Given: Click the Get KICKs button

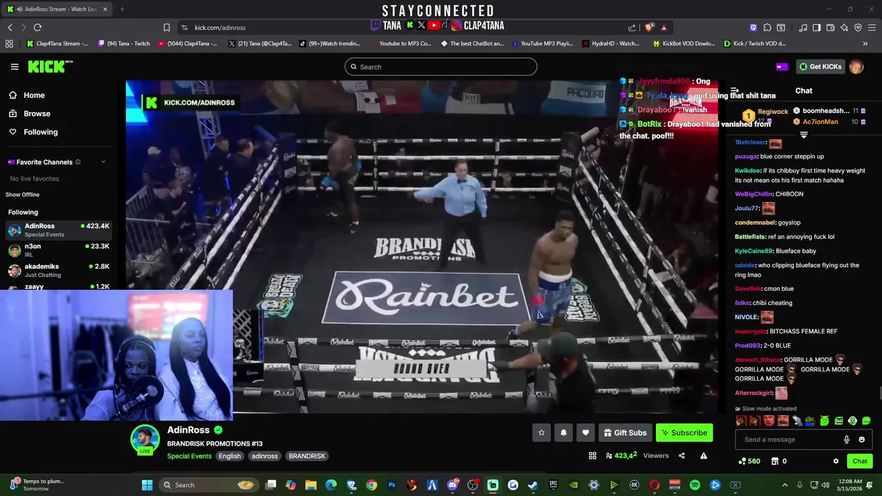Looking at the screenshot, I should point(820,67).
